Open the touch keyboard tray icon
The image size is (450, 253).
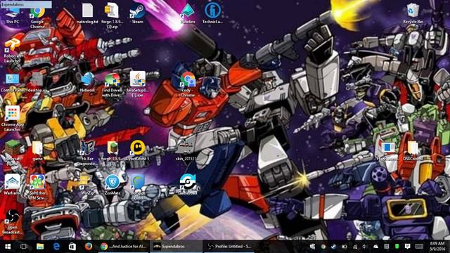point(419,247)
